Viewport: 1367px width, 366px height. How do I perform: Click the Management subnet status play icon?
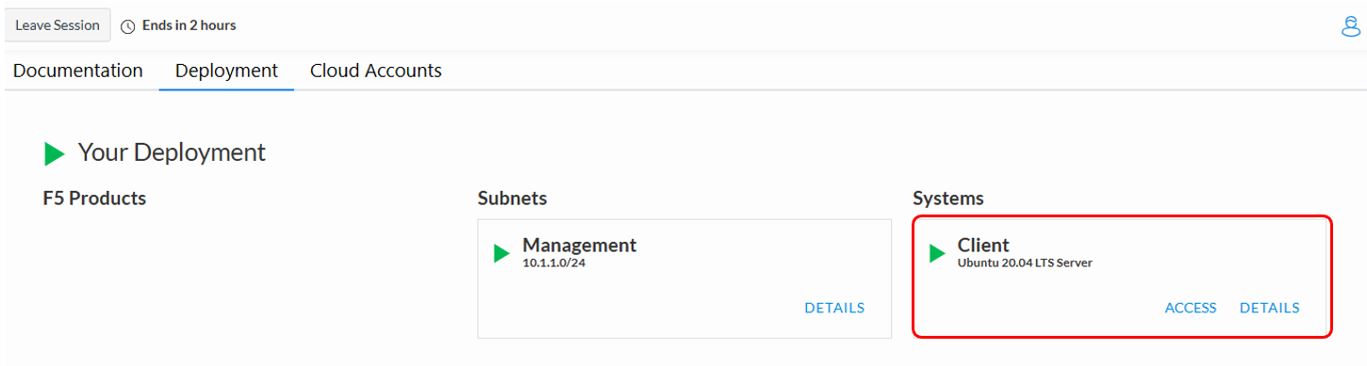click(502, 253)
